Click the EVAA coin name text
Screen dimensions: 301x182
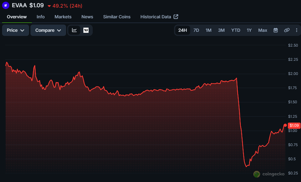coord(19,5)
